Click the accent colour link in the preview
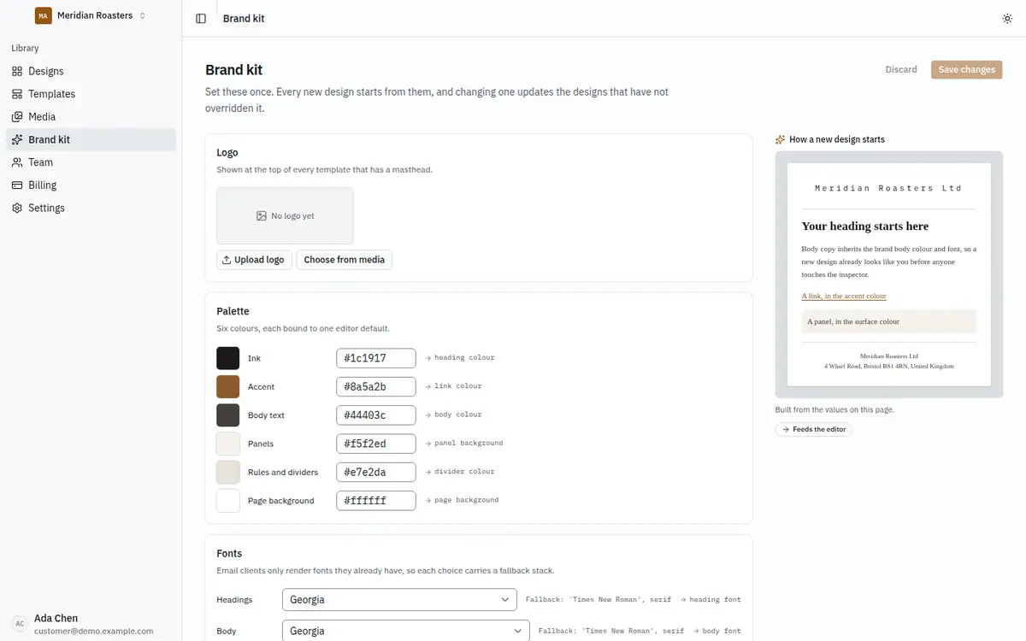This screenshot has width=1026, height=641. (844, 296)
